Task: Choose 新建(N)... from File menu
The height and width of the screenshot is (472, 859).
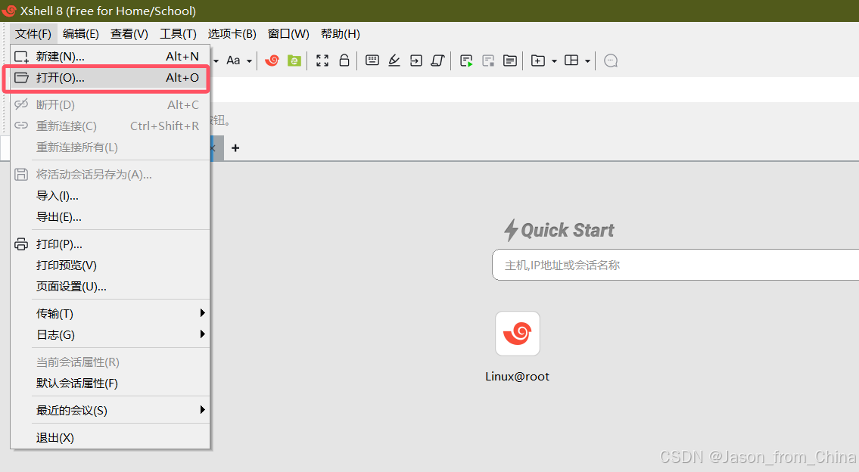Action: (110, 57)
